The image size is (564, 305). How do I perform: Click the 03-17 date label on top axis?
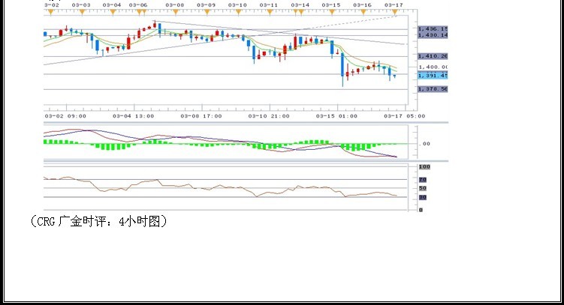394,5
